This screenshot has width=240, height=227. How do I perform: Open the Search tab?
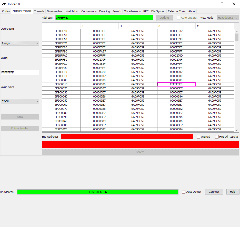(117, 11)
